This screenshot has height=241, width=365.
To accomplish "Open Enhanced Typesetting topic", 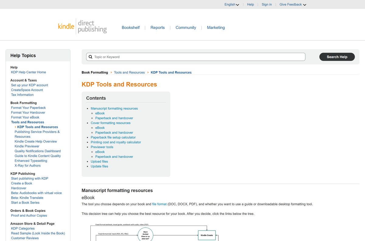I will pos(31,161).
